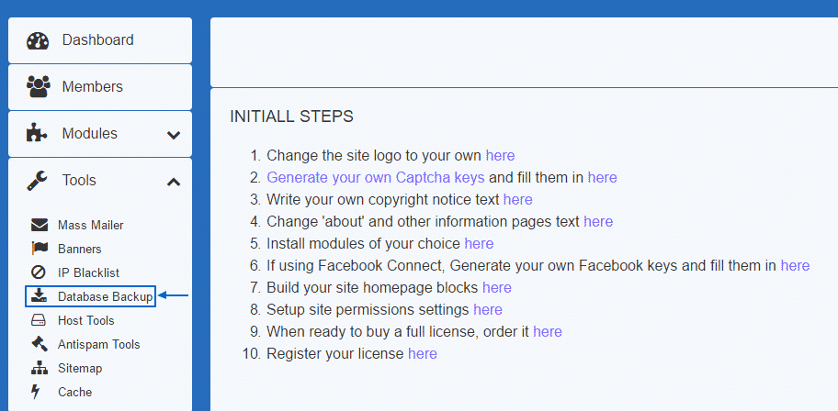Image resolution: width=838 pixels, height=411 pixels.
Task: Open the Dashboard menu item
Action: point(97,40)
